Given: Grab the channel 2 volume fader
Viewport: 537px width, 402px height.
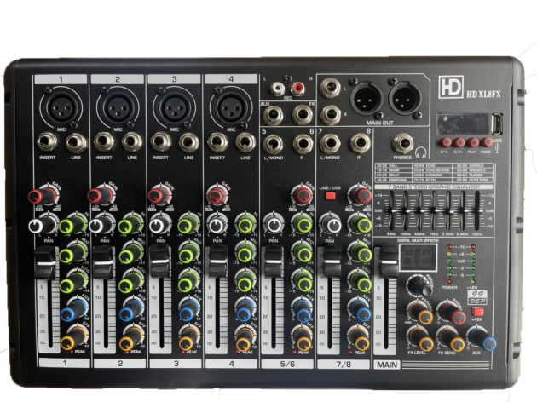Looking at the screenshot, I should pyautogui.click(x=104, y=261).
